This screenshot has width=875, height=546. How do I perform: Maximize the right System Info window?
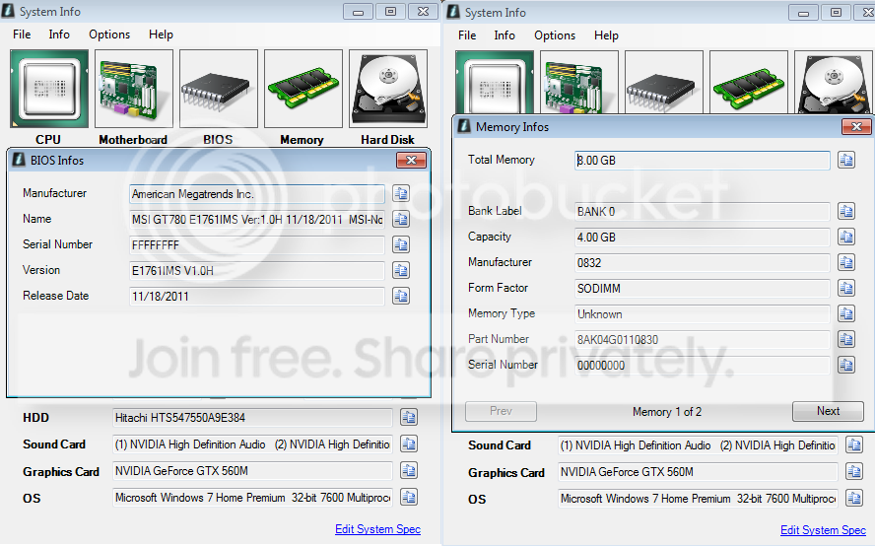(x=836, y=13)
